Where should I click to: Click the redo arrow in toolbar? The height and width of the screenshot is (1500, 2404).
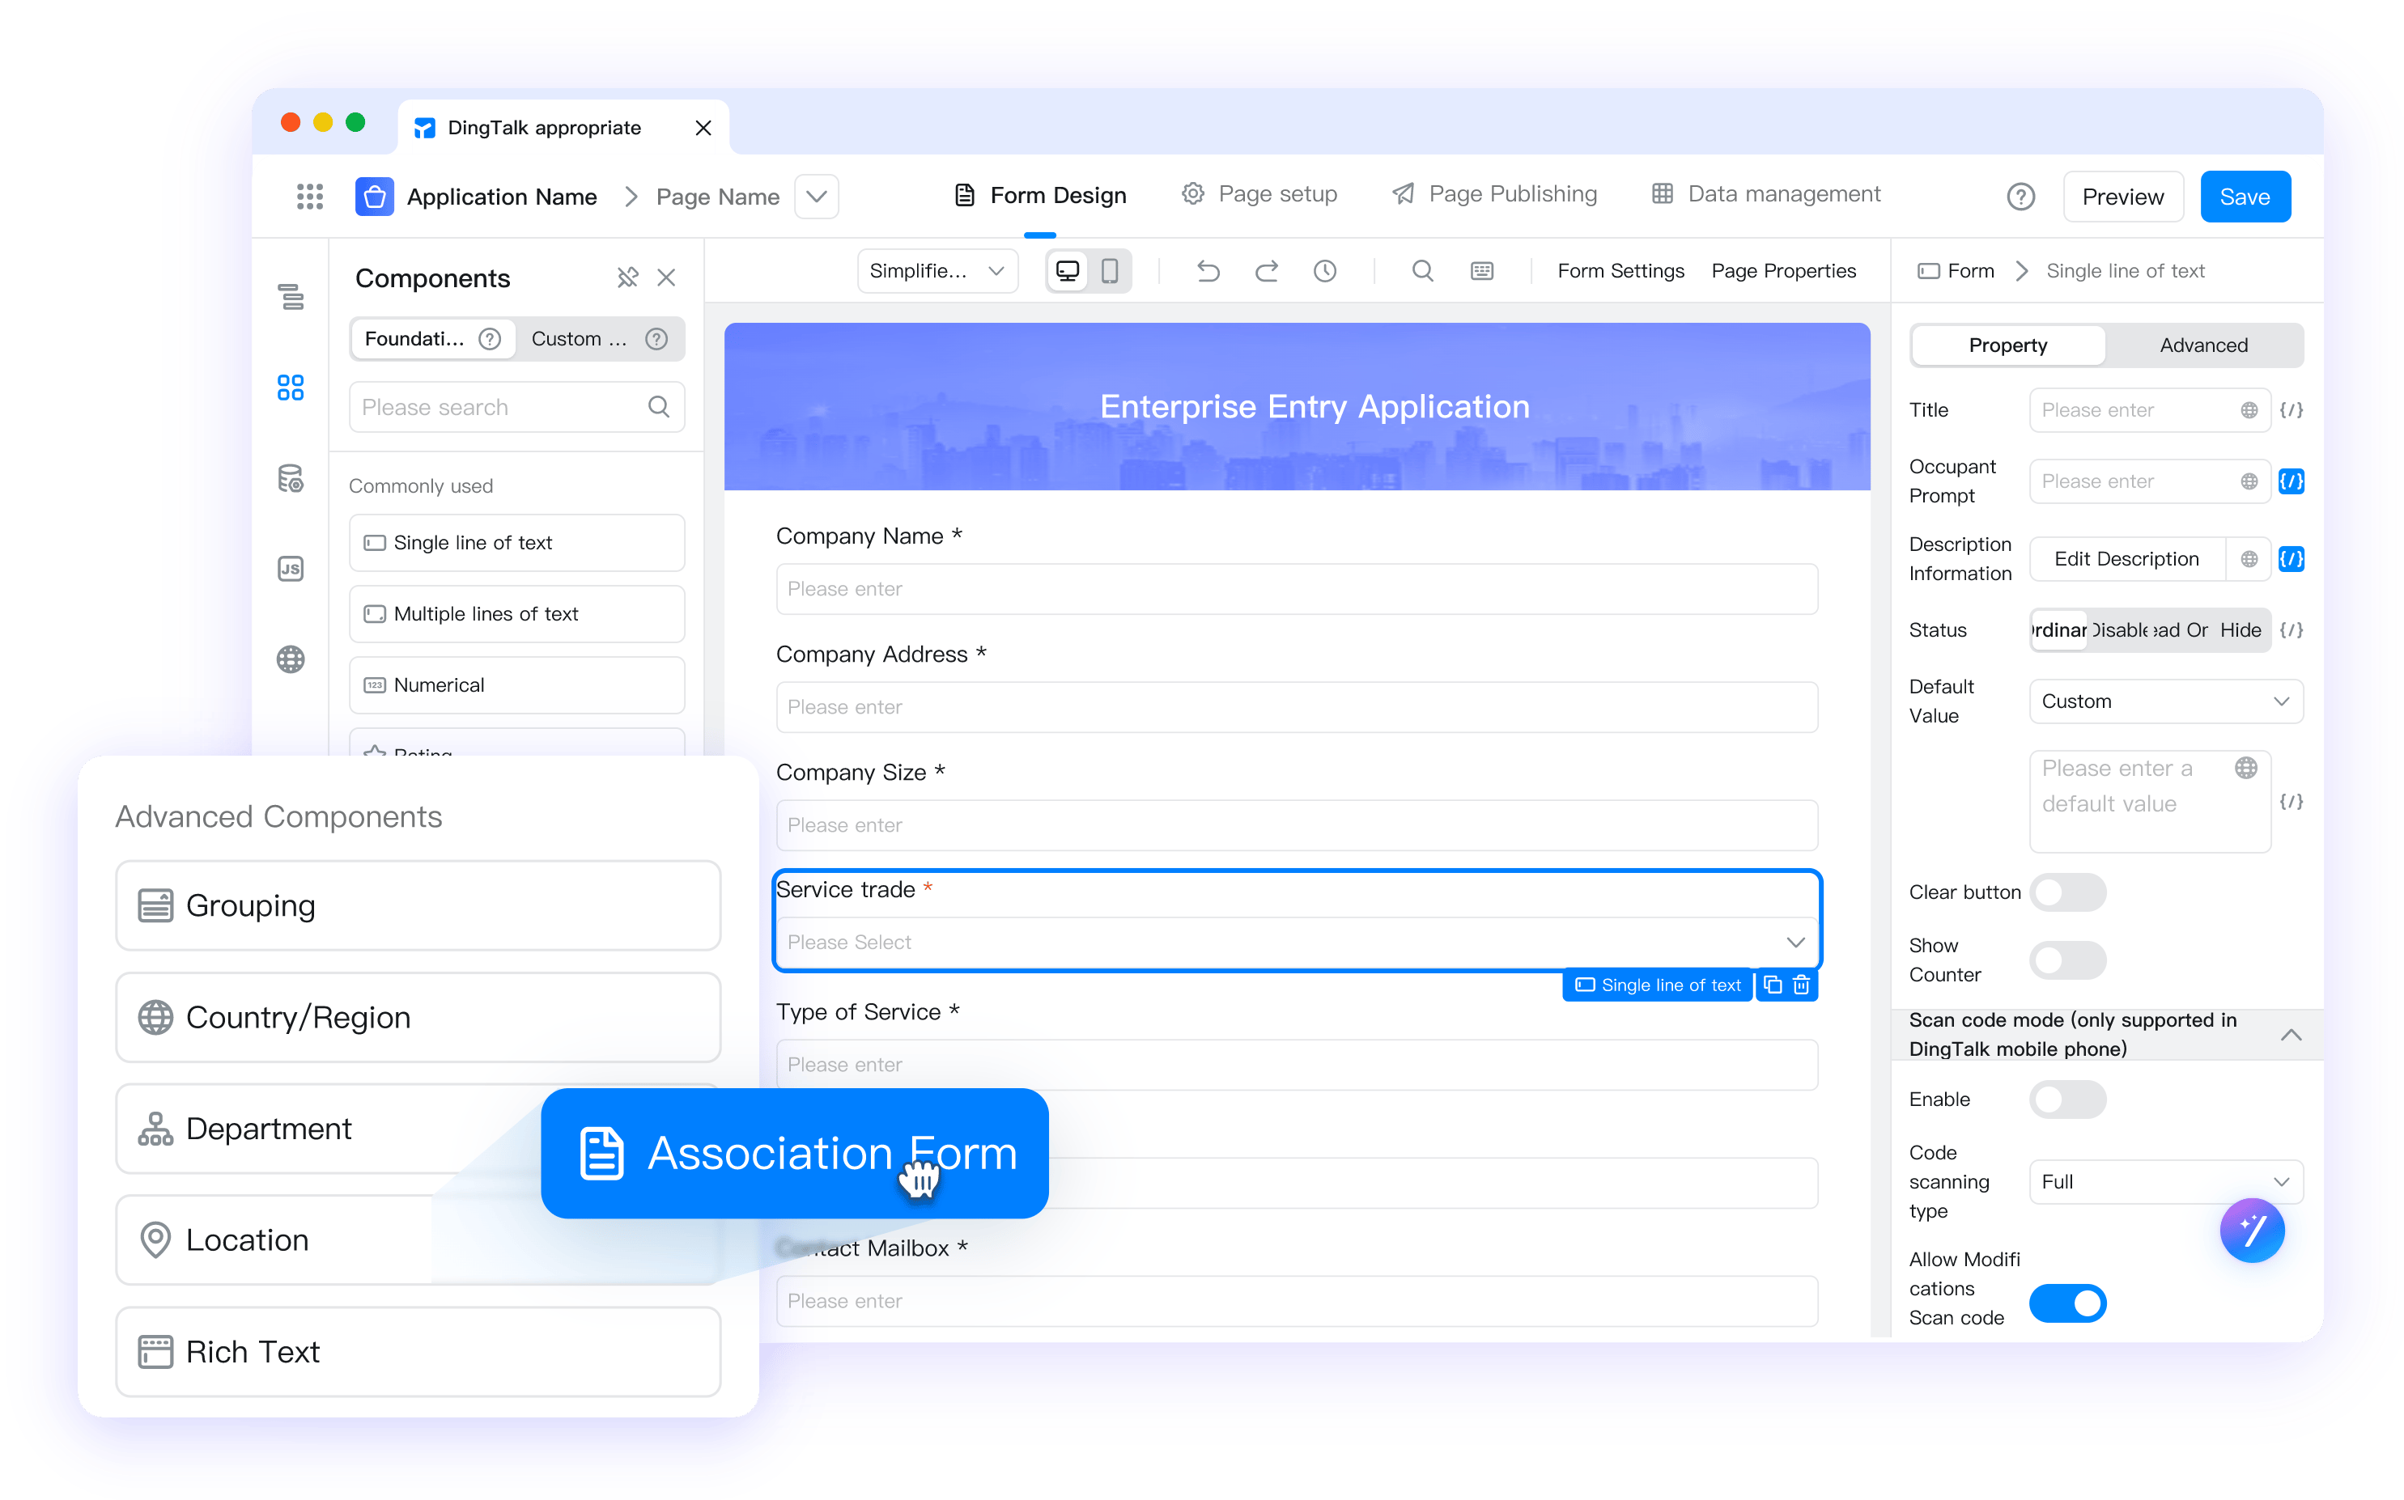pos(1267,271)
